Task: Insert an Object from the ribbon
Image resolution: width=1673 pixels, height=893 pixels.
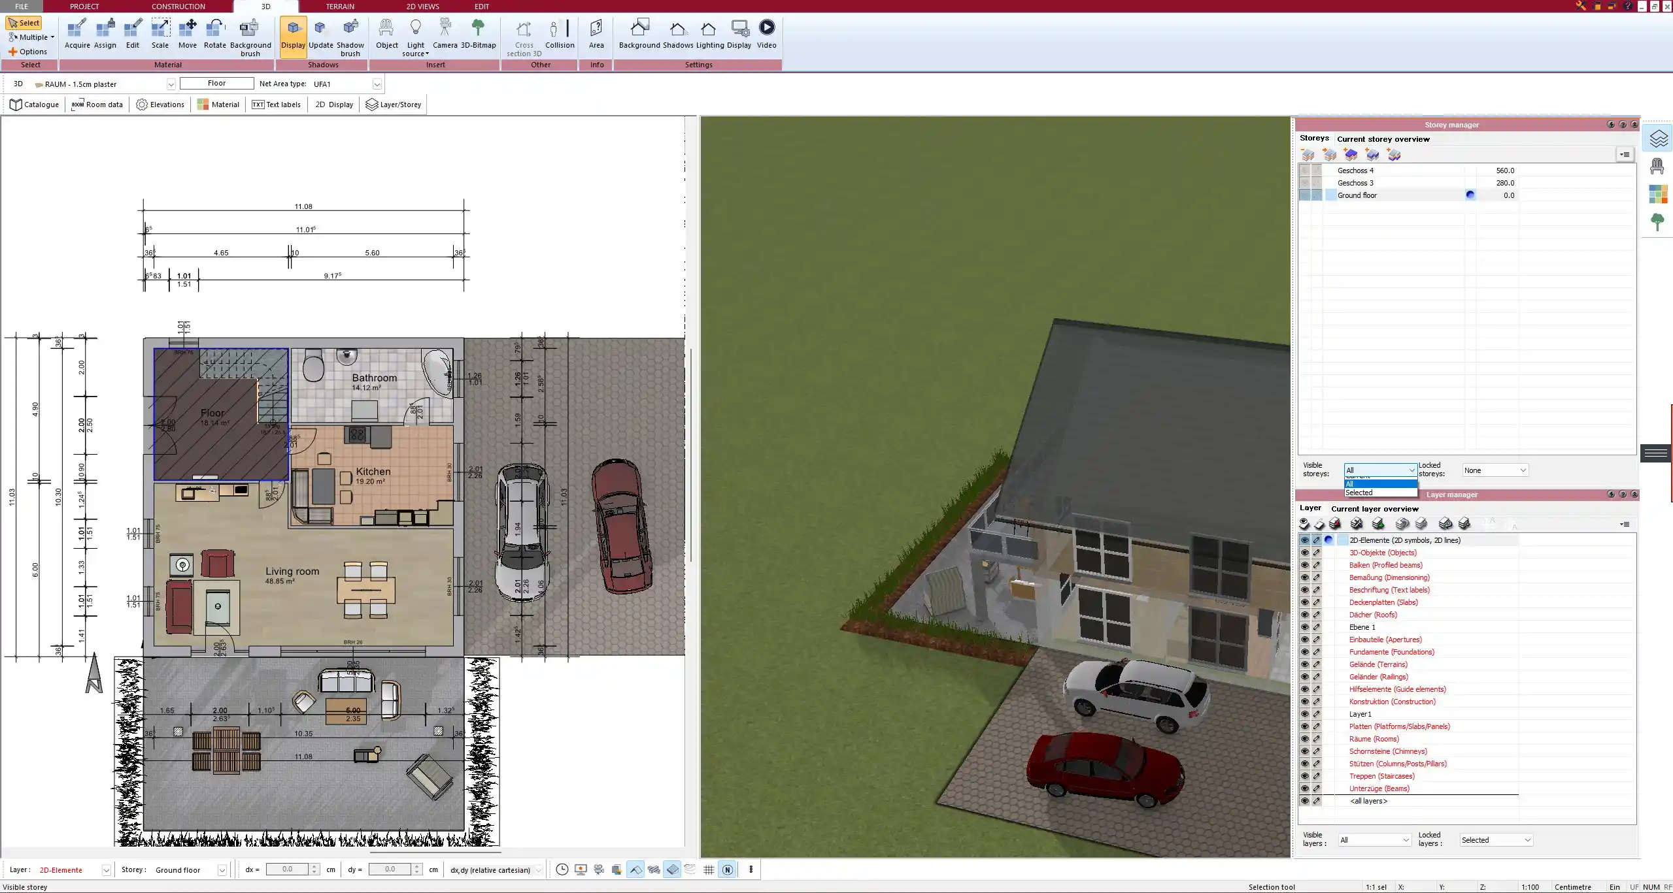Action: [386, 35]
